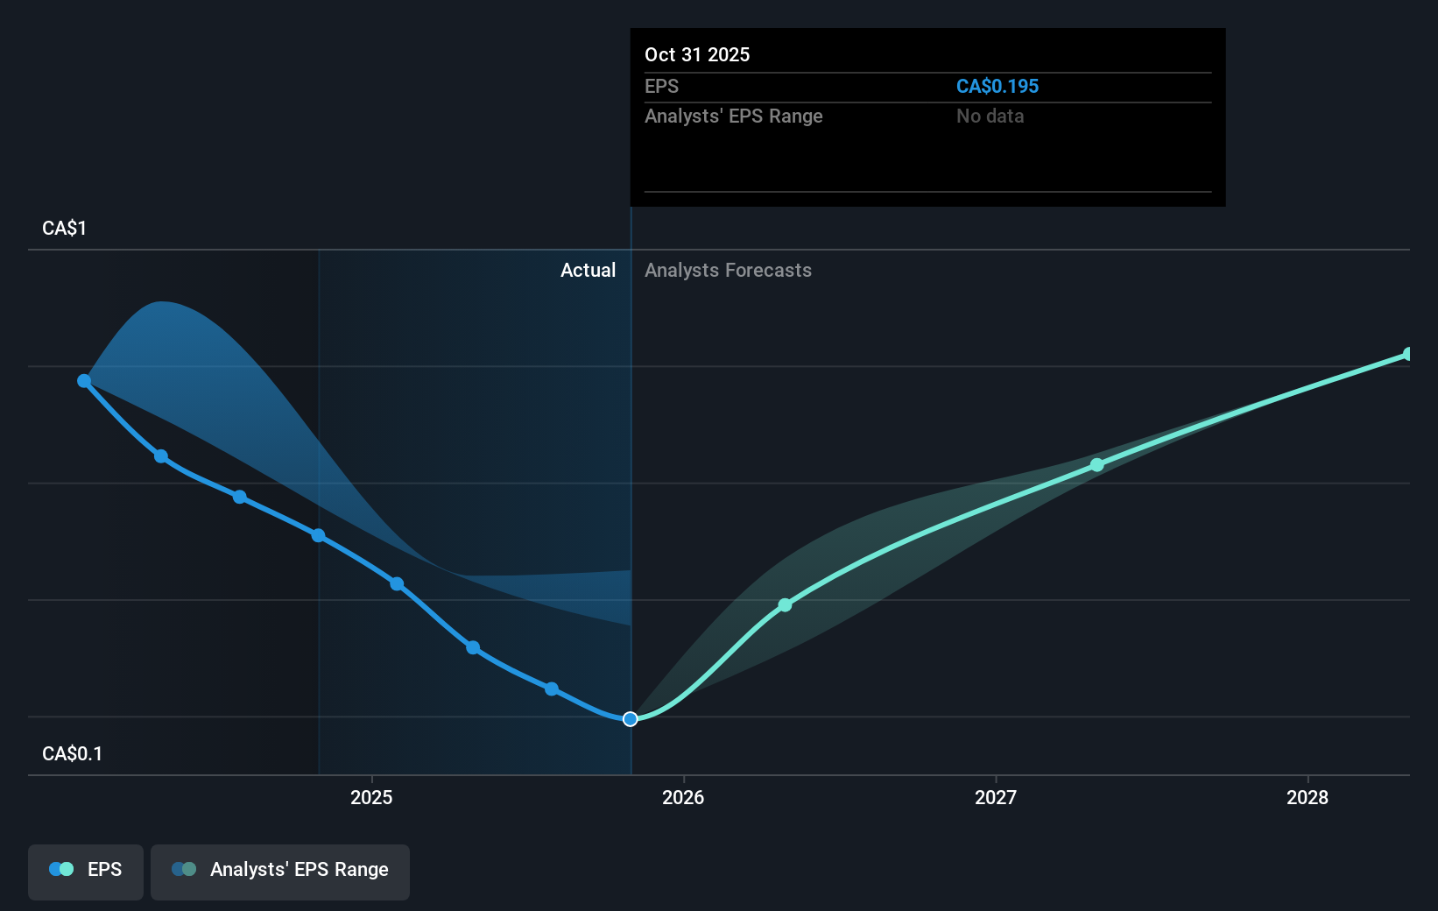Click the 2028 x-axis label
Screen dimensions: 1438x911
[1308, 797]
